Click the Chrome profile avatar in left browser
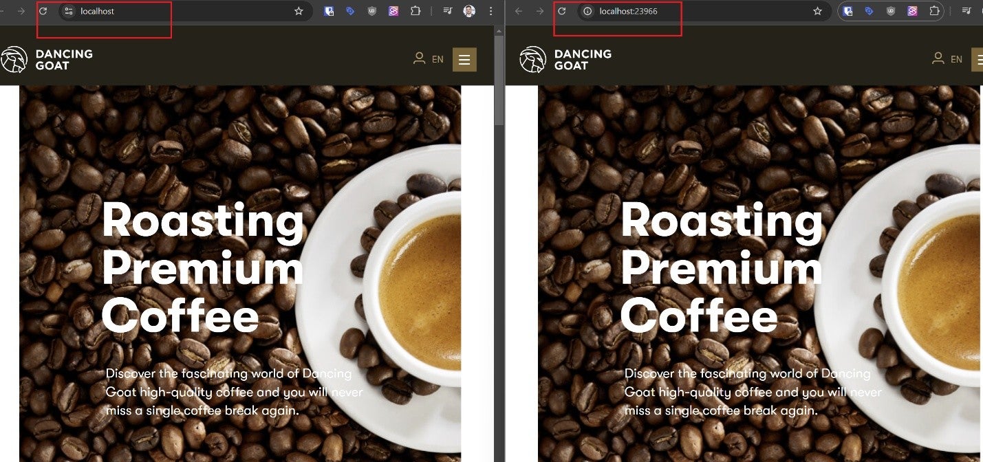Screen dimensions: 983x462 click(469, 11)
